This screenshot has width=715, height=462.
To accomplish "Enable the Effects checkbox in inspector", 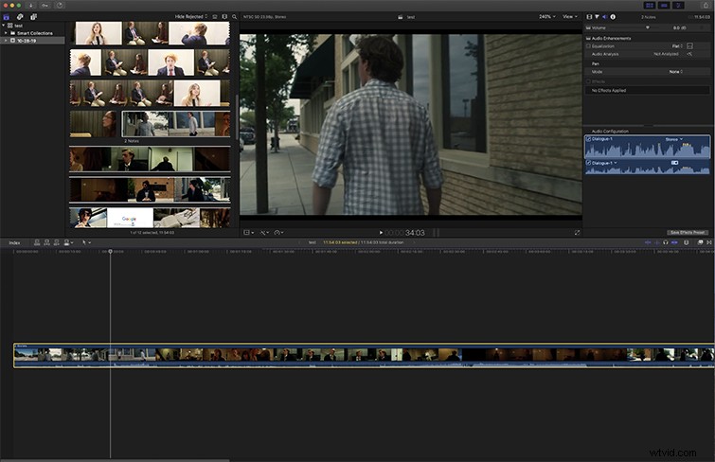I will (x=588, y=81).
